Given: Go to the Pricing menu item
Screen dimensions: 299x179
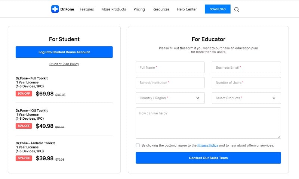Looking at the screenshot, I should point(139,9).
